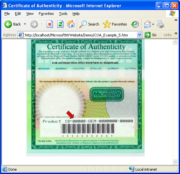Viewport: 180px width, 174px height.
Task: Click the 'Done' status bar text
Action: point(12,169)
